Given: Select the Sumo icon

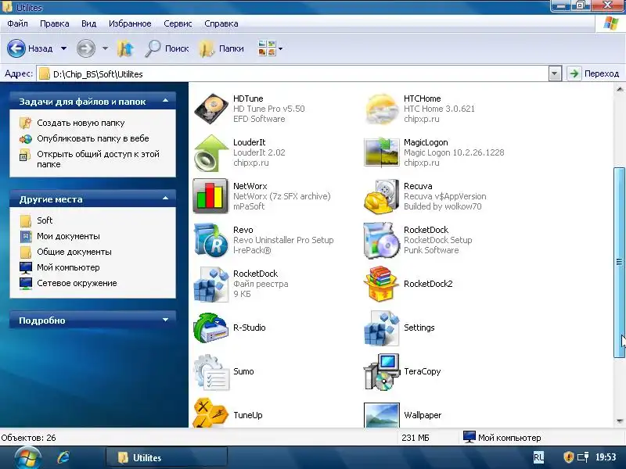Looking at the screenshot, I should [x=210, y=372].
